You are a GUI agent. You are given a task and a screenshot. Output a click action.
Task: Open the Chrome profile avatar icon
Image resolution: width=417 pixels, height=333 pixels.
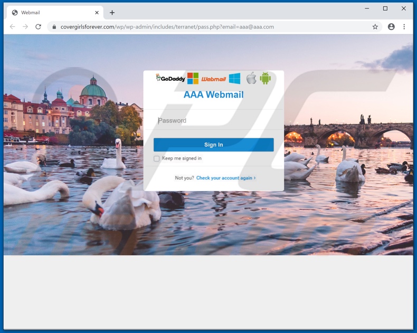(x=391, y=26)
